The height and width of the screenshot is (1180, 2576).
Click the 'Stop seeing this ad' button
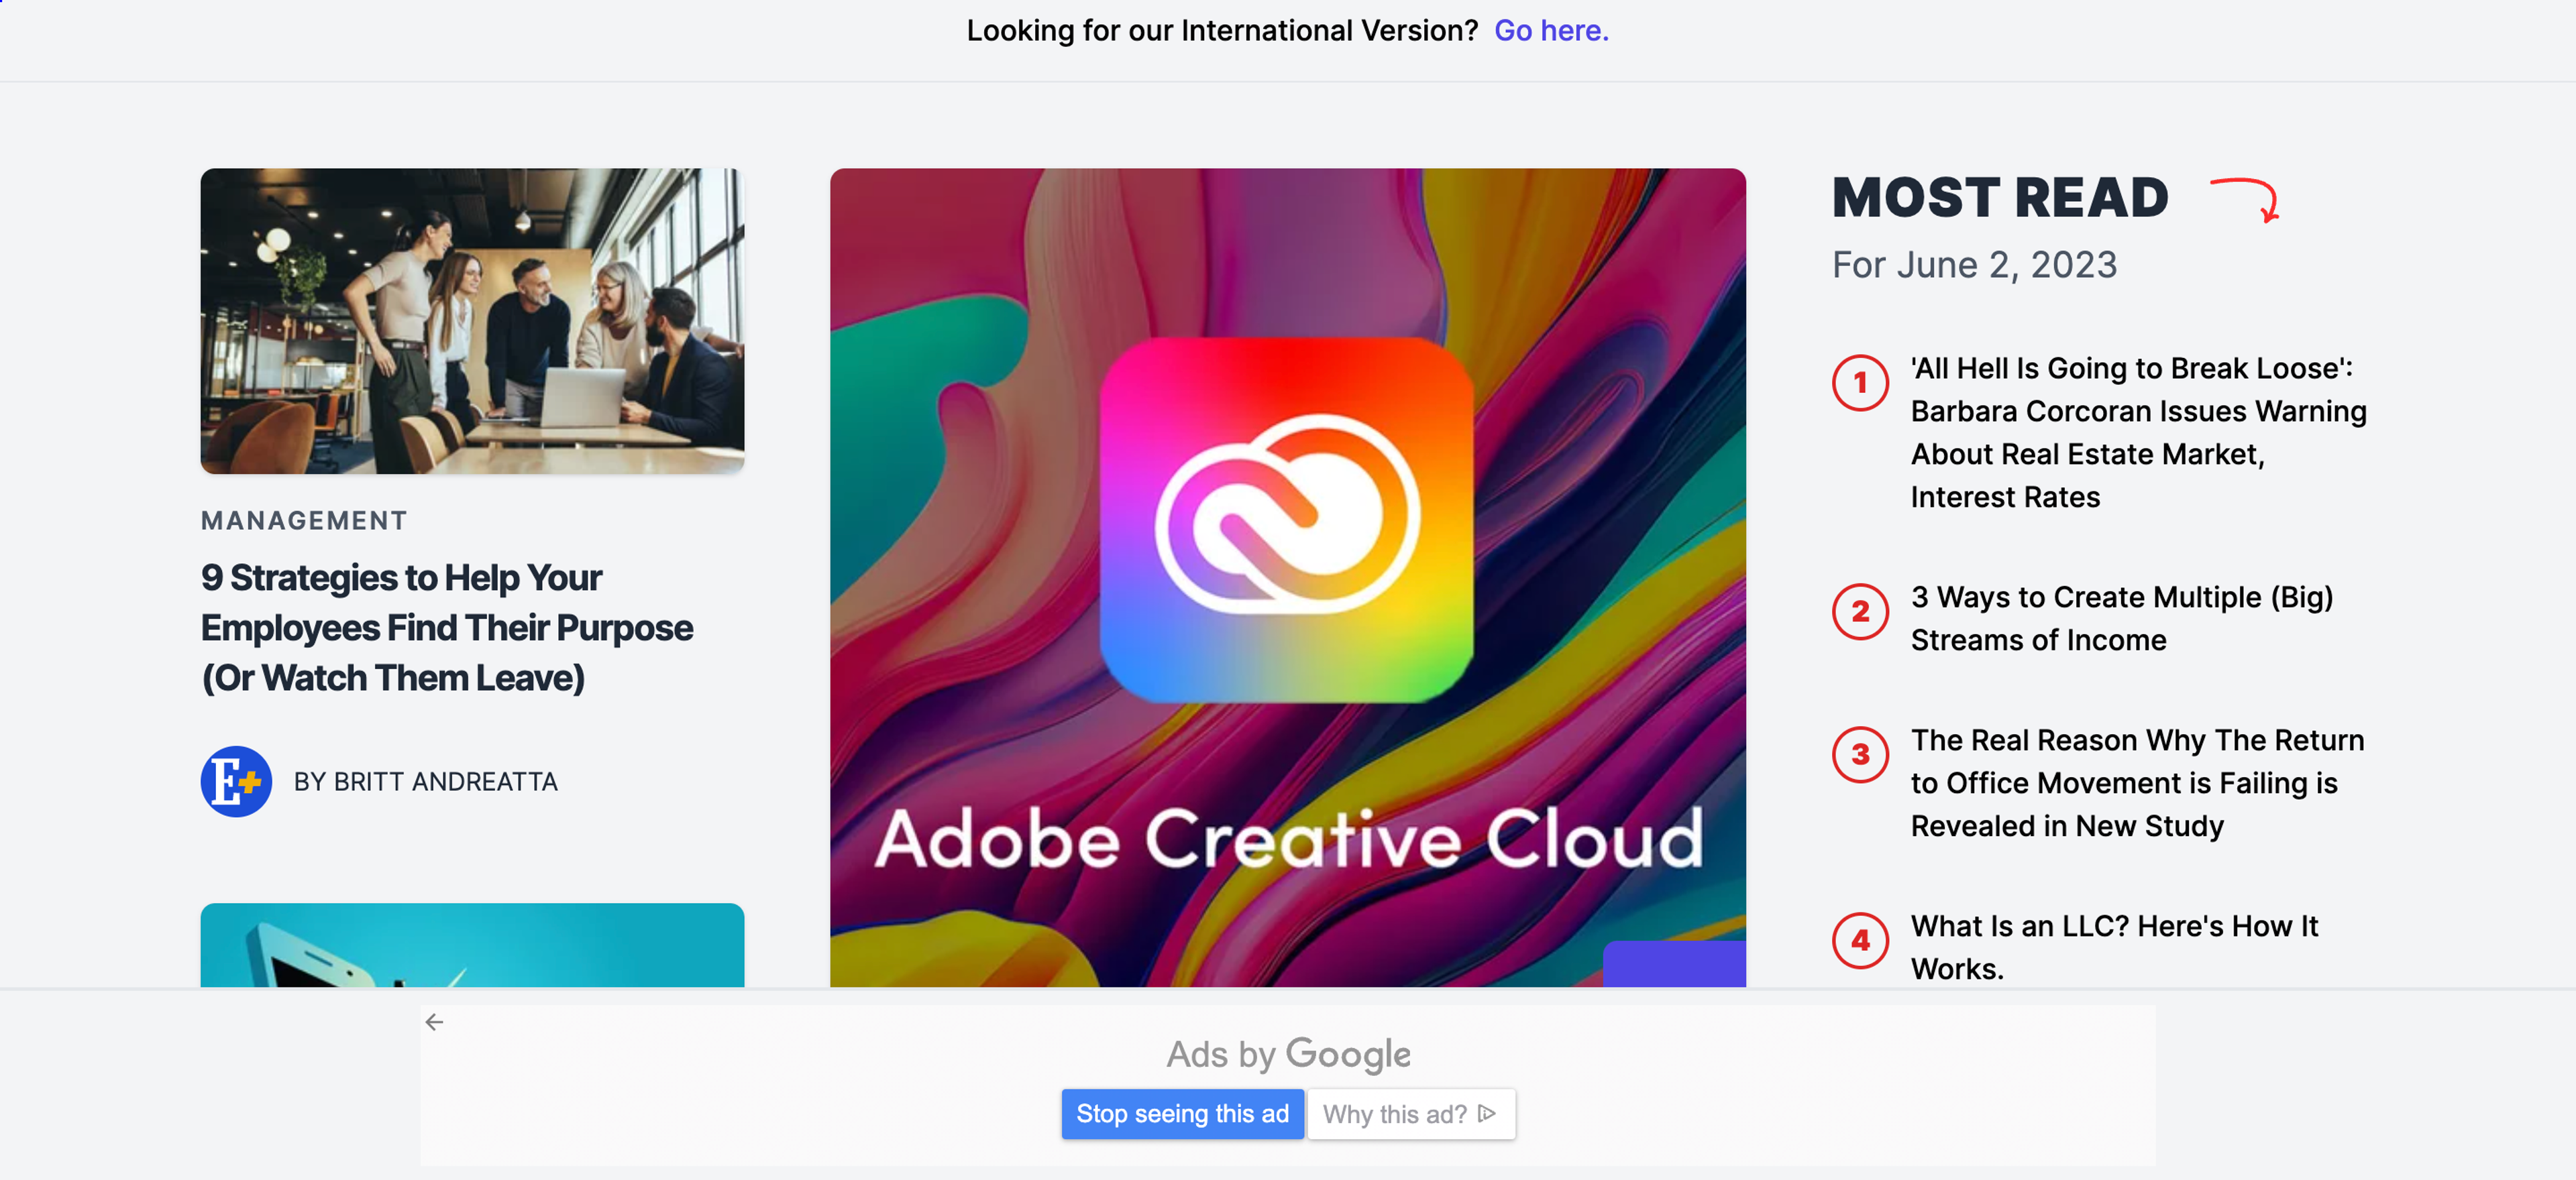(1182, 1113)
